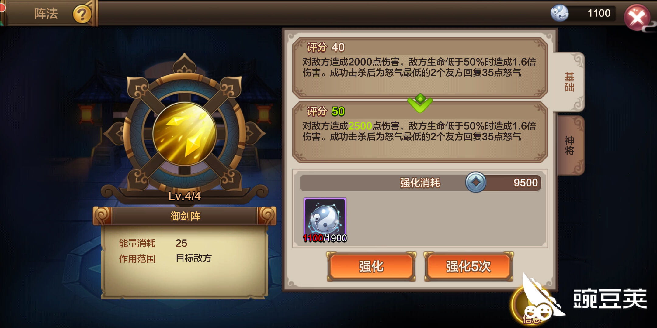Tap the Lv.4/4 level indicator

click(x=185, y=196)
